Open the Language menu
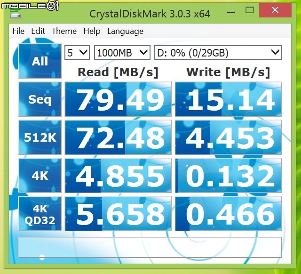 click(x=126, y=31)
